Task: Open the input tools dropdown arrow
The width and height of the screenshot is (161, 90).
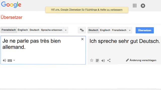Action: tap(14, 60)
